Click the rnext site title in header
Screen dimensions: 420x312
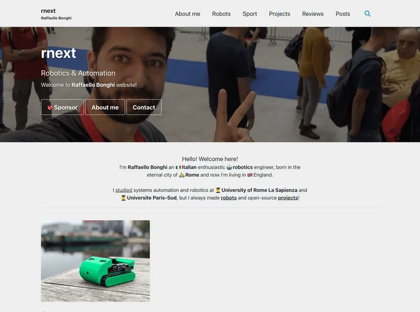coord(48,10)
